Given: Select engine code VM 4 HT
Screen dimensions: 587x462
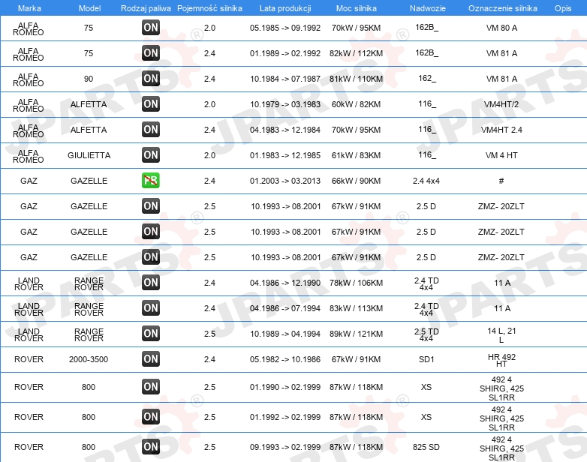Looking at the screenshot, I should pos(501,155).
